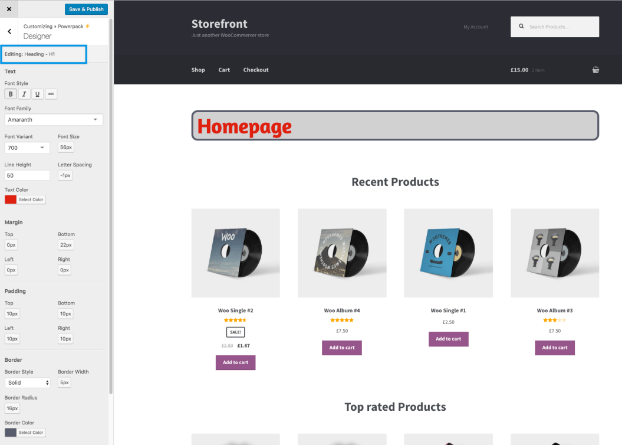Switch to the Cart page
Viewport: 622px width, 445px height.
pyautogui.click(x=223, y=70)
